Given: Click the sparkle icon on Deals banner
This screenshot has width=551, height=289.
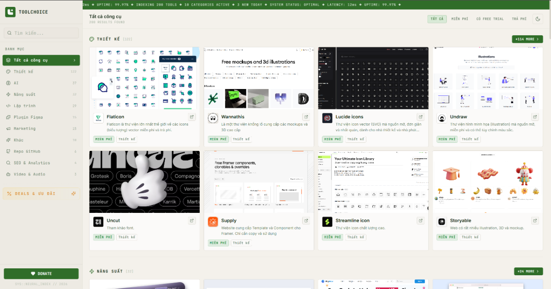Looking at the screenshot, I should (x=73, y=194).
